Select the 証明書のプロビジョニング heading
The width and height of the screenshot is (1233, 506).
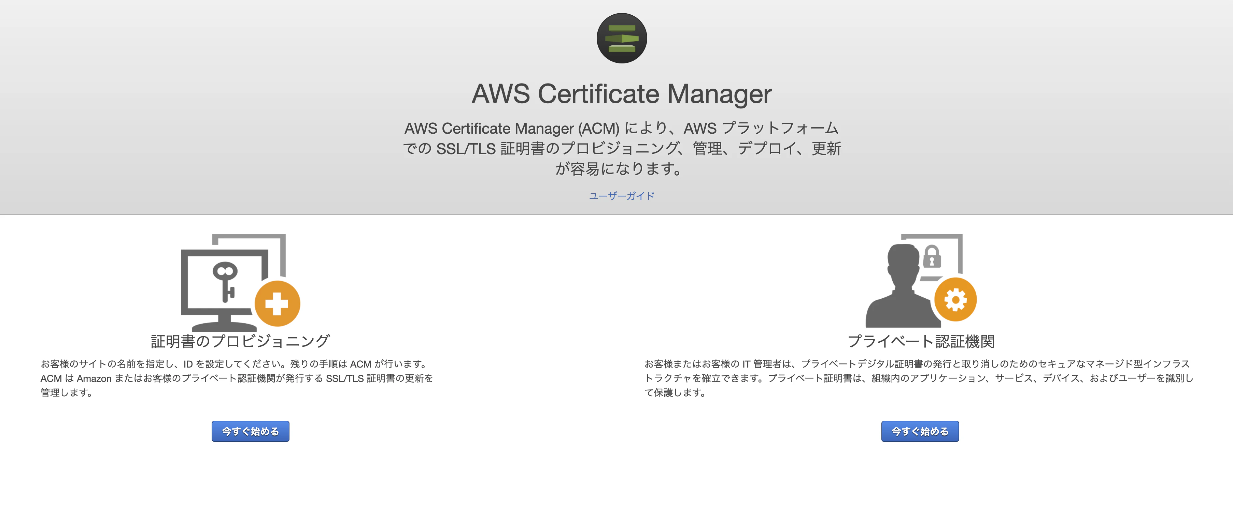pyautogui.click(x=240, y=341)
